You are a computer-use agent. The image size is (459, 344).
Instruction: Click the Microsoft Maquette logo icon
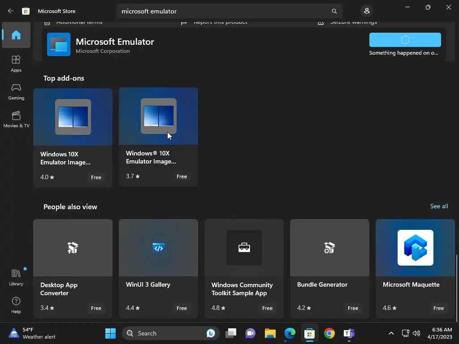415,248
